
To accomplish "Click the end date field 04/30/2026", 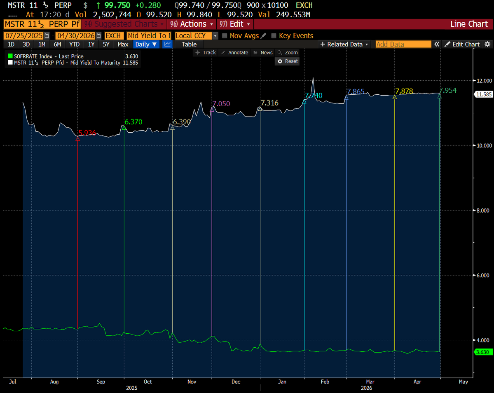I will (x=76, y=35).
